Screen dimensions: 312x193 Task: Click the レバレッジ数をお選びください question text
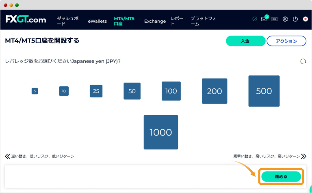63,61
